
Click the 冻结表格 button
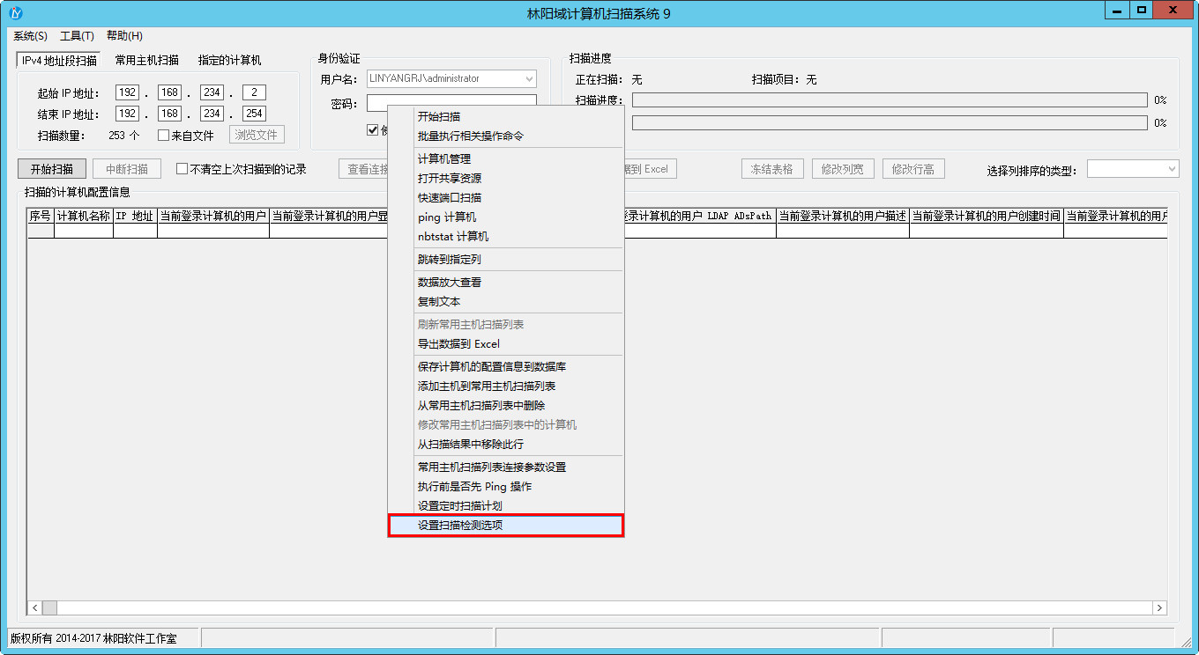[x=772, y=169]
